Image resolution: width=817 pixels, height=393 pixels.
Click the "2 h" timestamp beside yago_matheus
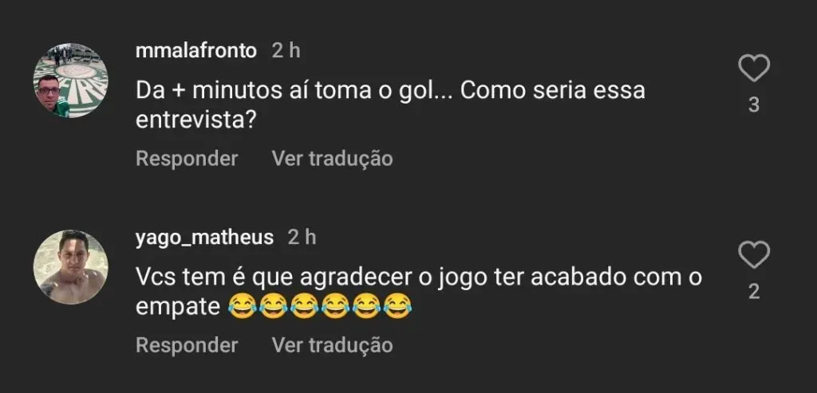click(302, 238)
